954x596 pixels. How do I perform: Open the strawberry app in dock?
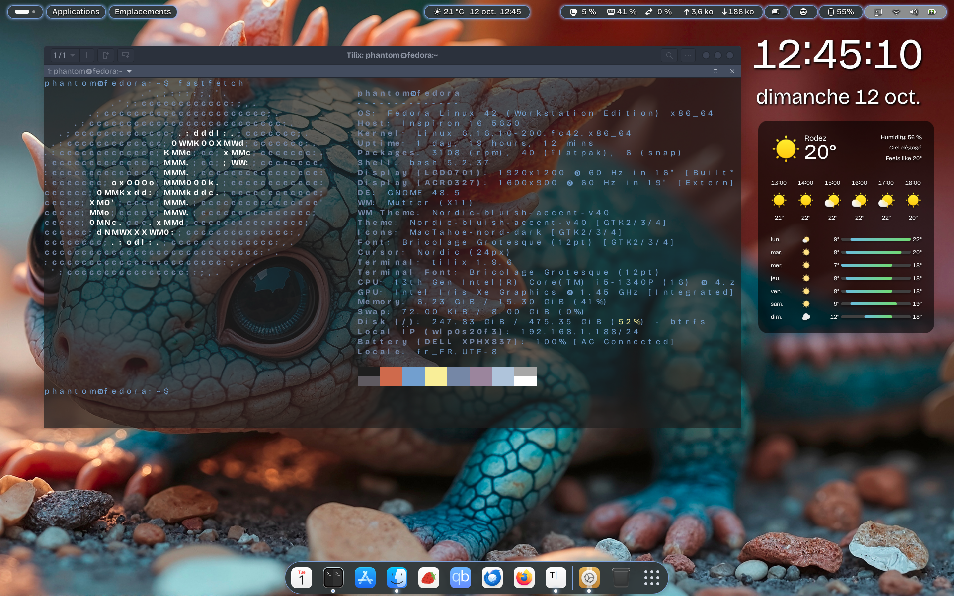pyautogui.click(x=428, y=578)
